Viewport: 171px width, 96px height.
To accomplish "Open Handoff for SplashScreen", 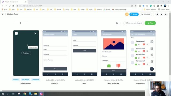I will click(16, 79).
